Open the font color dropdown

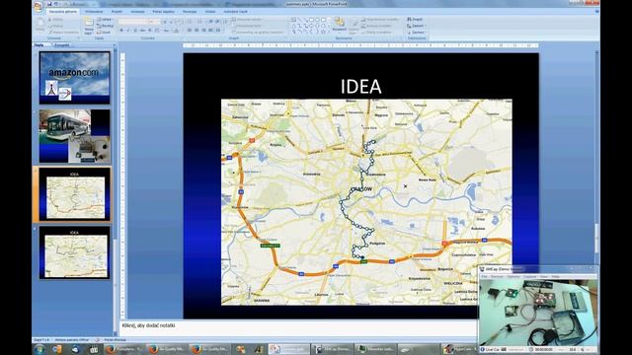pos(176,31)
